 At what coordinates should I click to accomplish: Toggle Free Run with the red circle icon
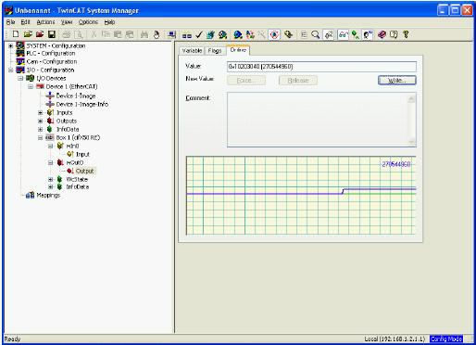[x=274, y=34]
